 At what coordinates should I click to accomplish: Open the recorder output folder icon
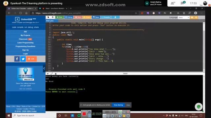click(124, 116)
